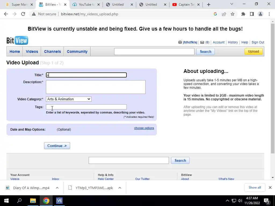This screenshot has width=275, height=206.
Task: Click the browser back arrow
Action: pos(6,14)
